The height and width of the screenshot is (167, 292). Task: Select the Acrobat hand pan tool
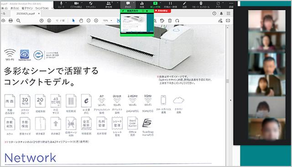81,21
